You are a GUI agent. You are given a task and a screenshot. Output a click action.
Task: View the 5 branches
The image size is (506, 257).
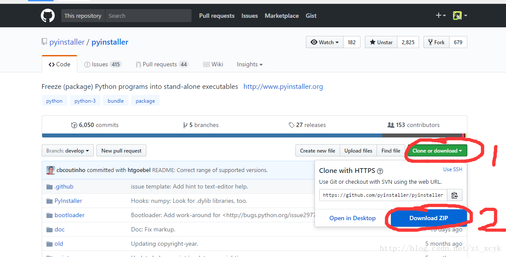201,125
